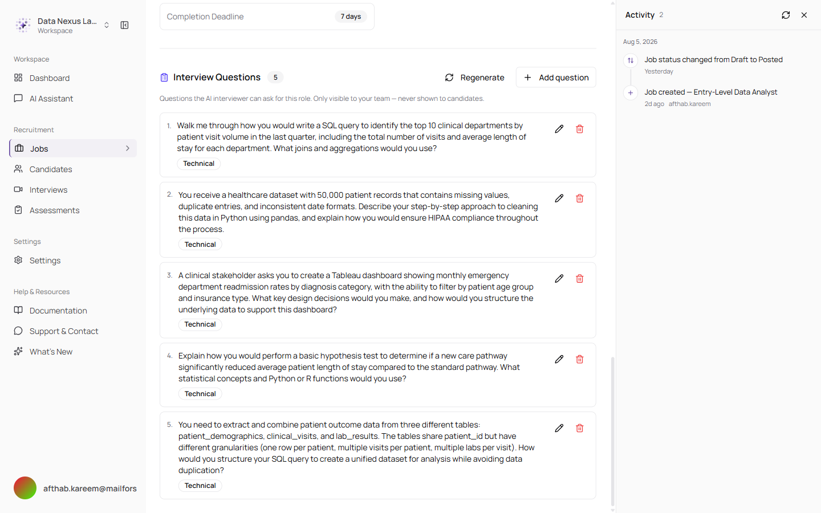
Task: Edit question 2 about healthcare dataset
Action: point(559,198)
